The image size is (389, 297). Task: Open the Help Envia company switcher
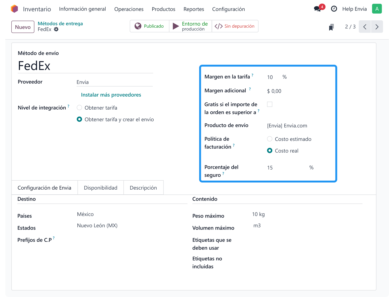click(x=354, y=9)
